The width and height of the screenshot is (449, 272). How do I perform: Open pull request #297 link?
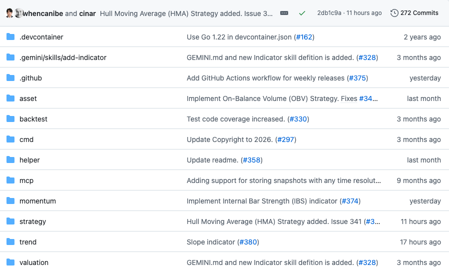click(x=286, y=139)
